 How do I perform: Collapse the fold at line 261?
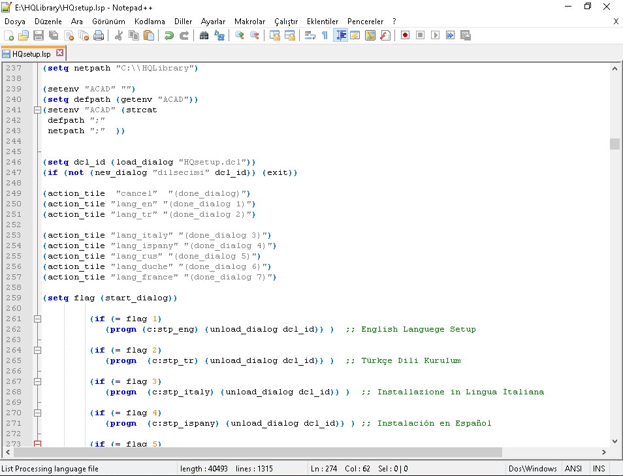coord(37,319)
